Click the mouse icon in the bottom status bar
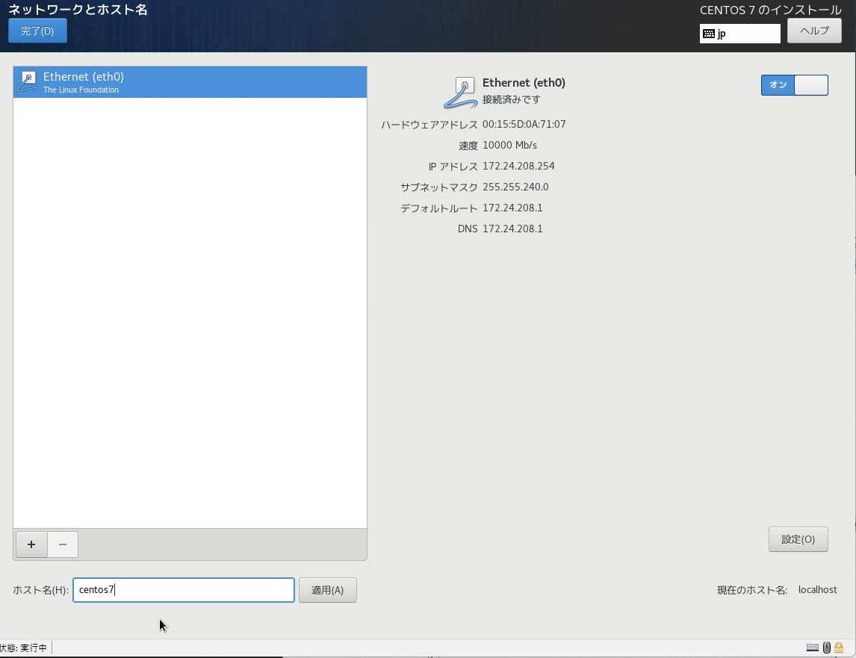The image size is (856, 658). [826, 648]
